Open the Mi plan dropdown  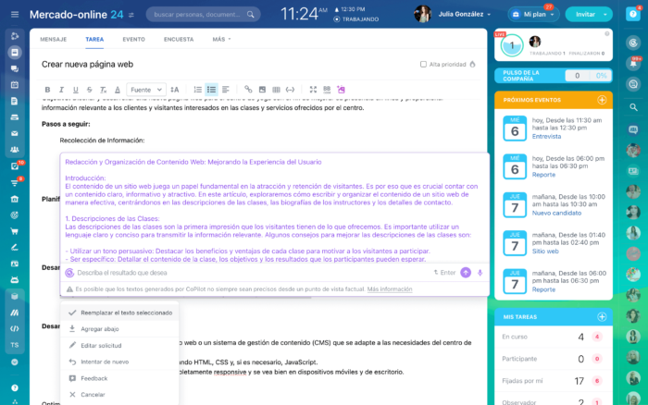[x=533, y=15]
